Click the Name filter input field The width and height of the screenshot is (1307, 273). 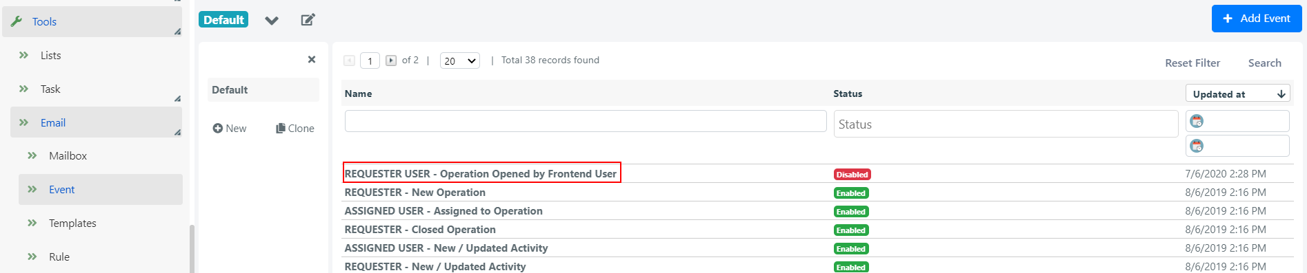point(586,121)
